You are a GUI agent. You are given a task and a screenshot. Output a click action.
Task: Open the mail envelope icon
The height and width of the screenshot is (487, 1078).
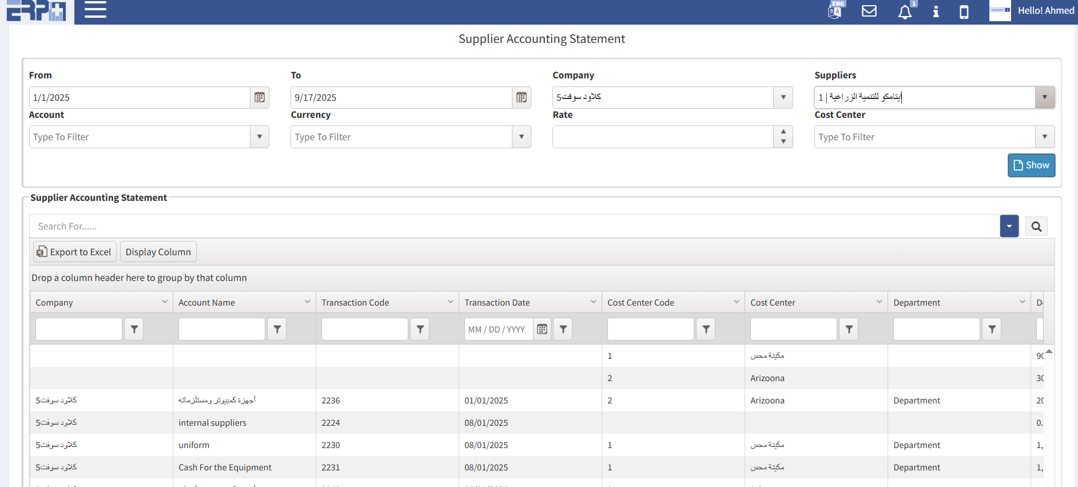pyautogui.click(x=869, y=11)
